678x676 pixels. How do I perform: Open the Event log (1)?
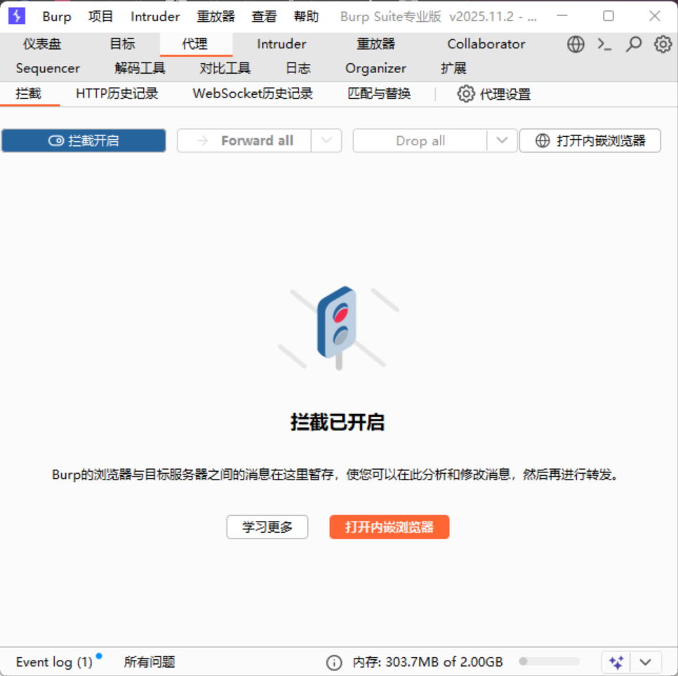pos(55,662)
